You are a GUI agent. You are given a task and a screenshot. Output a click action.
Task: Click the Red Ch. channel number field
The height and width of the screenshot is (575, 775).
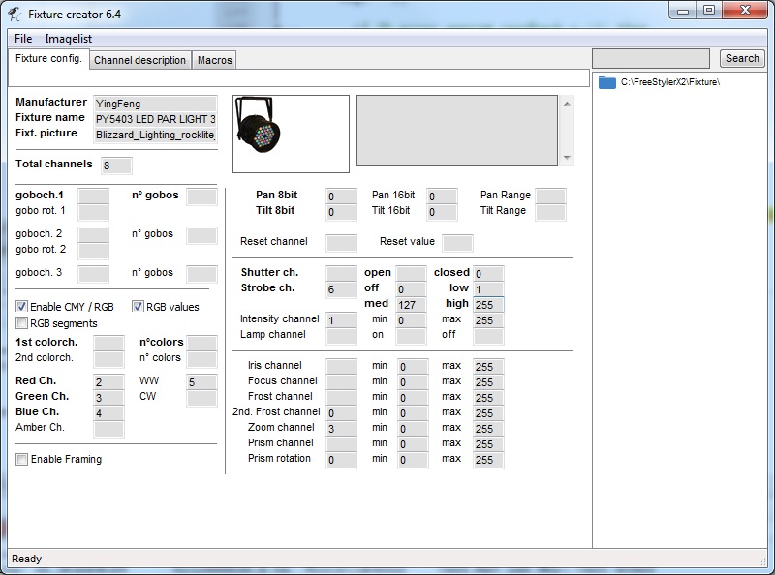coord(108,382)
